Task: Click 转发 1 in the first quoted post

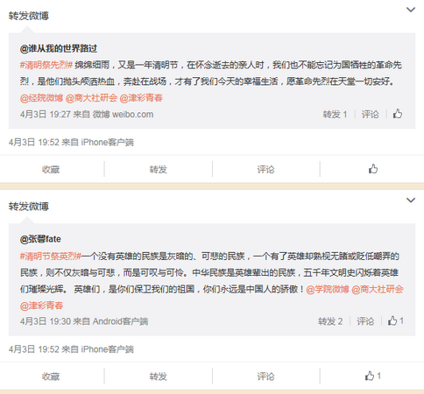Action: [335, 114]
